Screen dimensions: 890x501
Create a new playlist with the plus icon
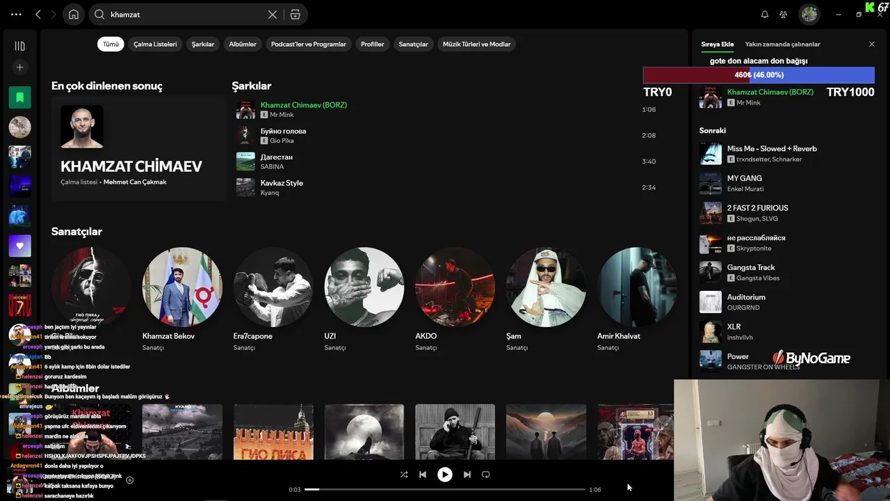click(x=19, y=67)
